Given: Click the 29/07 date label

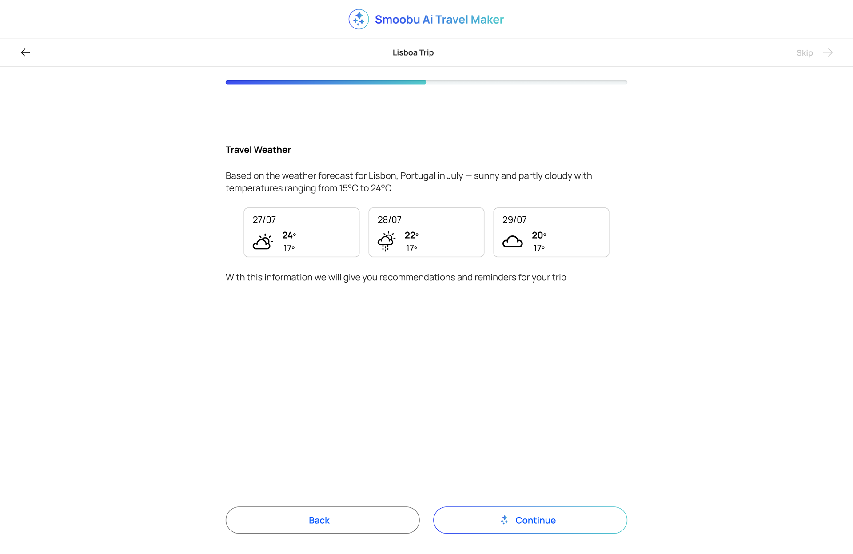Looking at the screenshot, I should 514,219.
